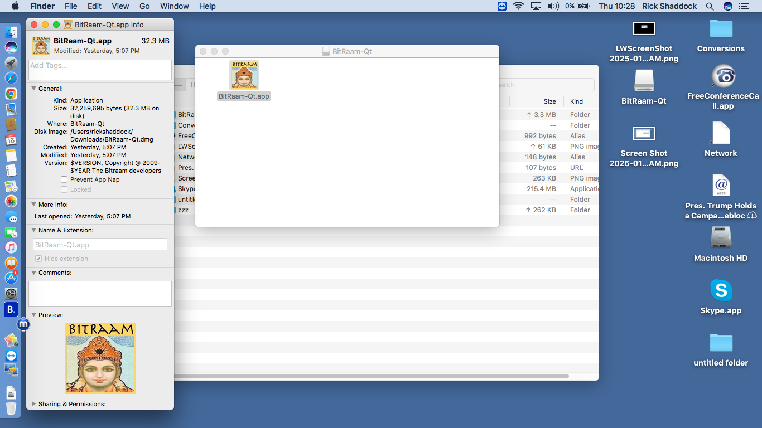
Task: Click the BitRaam preview image
Action: 100,358
